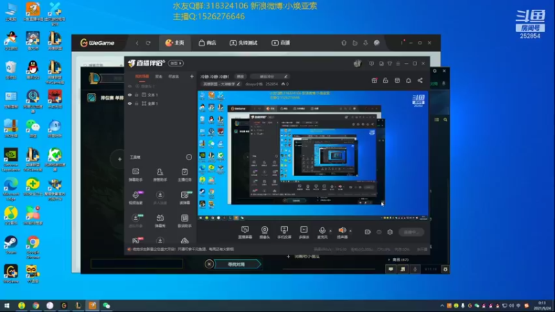This screenshot has height=312, width=555.
Task: Click the record video icon beside the preview eye
Action: click(x=368, y=232)
